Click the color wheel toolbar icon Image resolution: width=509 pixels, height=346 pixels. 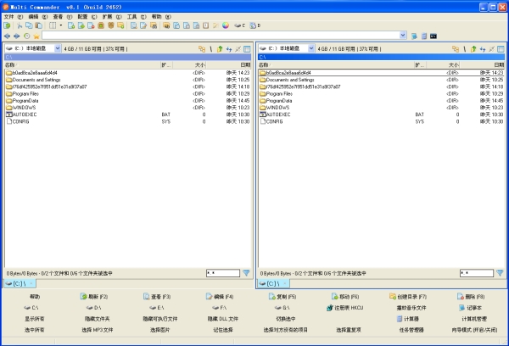pyautogui.click(x=226, y=25)
